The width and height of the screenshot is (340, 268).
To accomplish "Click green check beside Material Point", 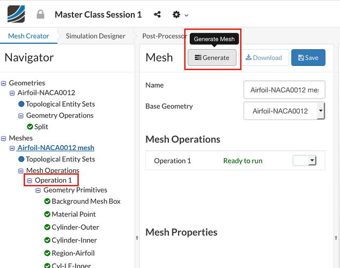I will pyautogui.click(x=47, y=214).
